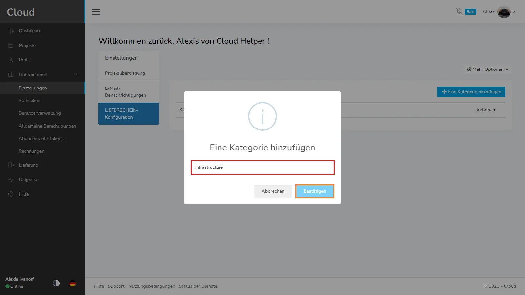Screen dimensions: 525x295
Task: Switch language via German flag
Action: point(73,283)
